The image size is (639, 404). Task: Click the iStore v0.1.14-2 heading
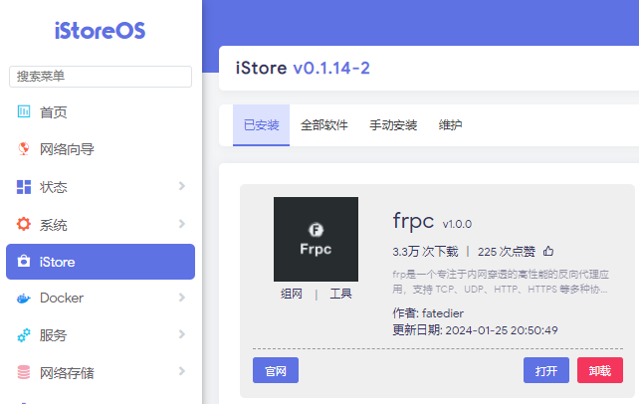click(x=303, y=68)
